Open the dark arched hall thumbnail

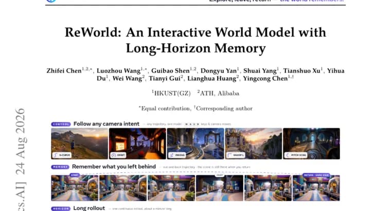pyautogui.click(x=311, y=144)
